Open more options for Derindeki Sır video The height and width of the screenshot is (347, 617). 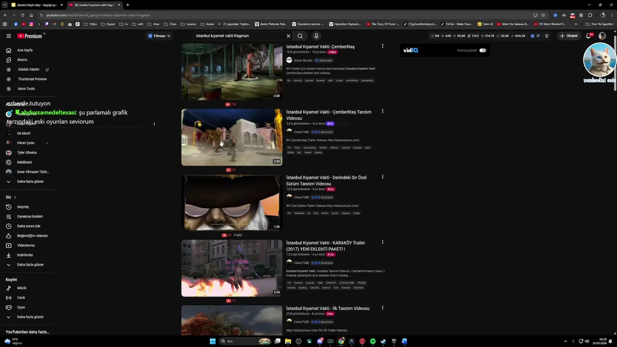coord(383,177)
